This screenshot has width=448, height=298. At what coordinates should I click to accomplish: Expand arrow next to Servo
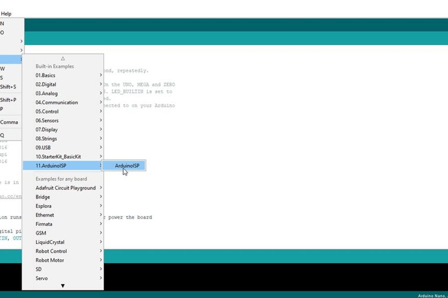click(x=101, y=278)
